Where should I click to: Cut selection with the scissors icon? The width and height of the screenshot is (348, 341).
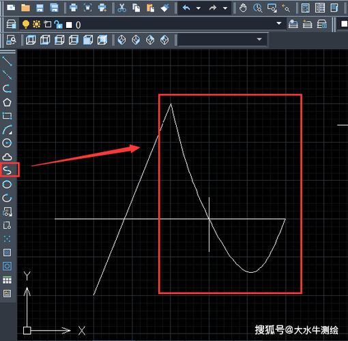coord(122,8)
